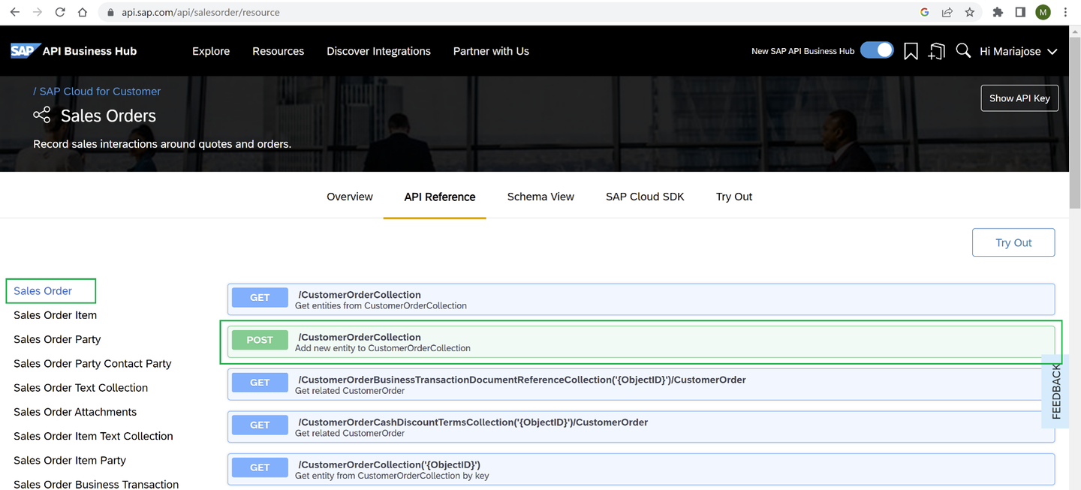Open Partner with Us menu
1081x490 pixels.
pos(491,51)
